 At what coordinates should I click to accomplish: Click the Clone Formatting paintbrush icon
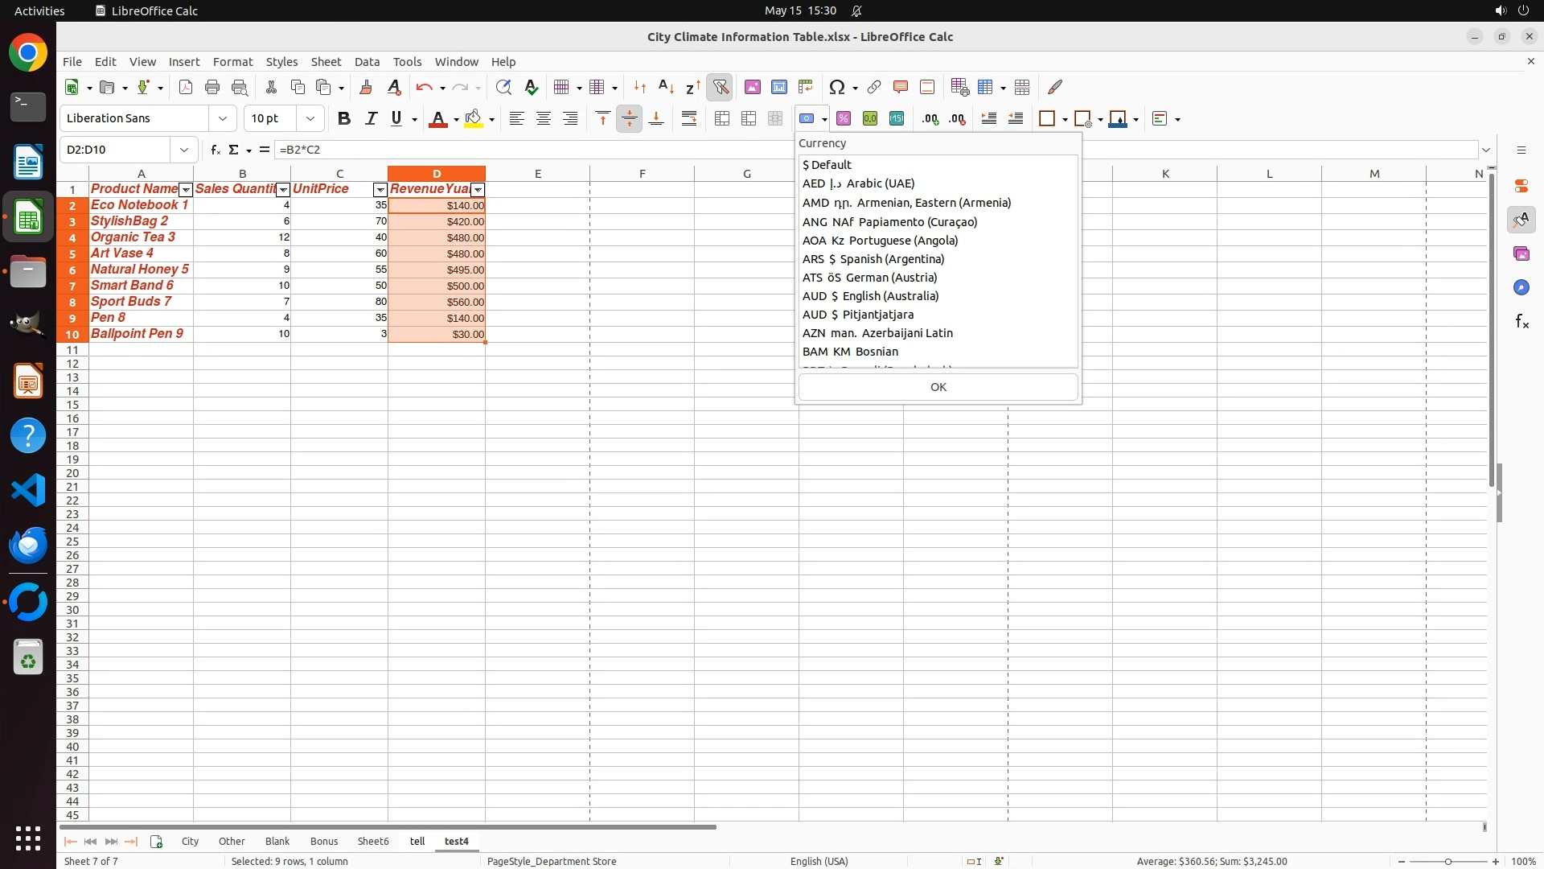click(366, 87)
